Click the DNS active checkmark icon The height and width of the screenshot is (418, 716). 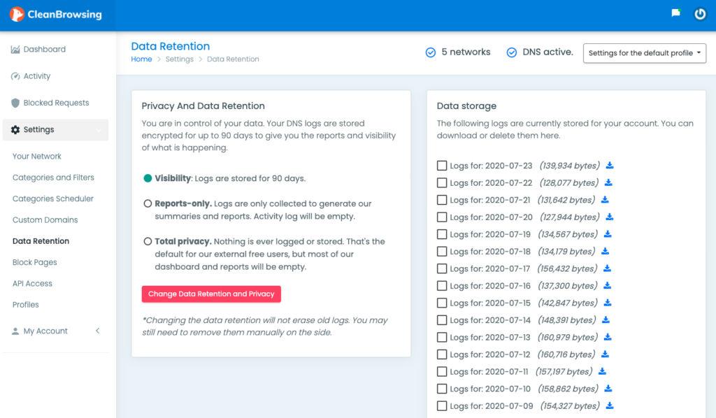coord(511,52)
